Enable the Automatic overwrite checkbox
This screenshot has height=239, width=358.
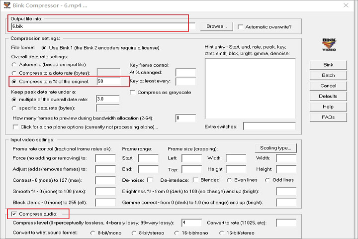coord(240,27)
